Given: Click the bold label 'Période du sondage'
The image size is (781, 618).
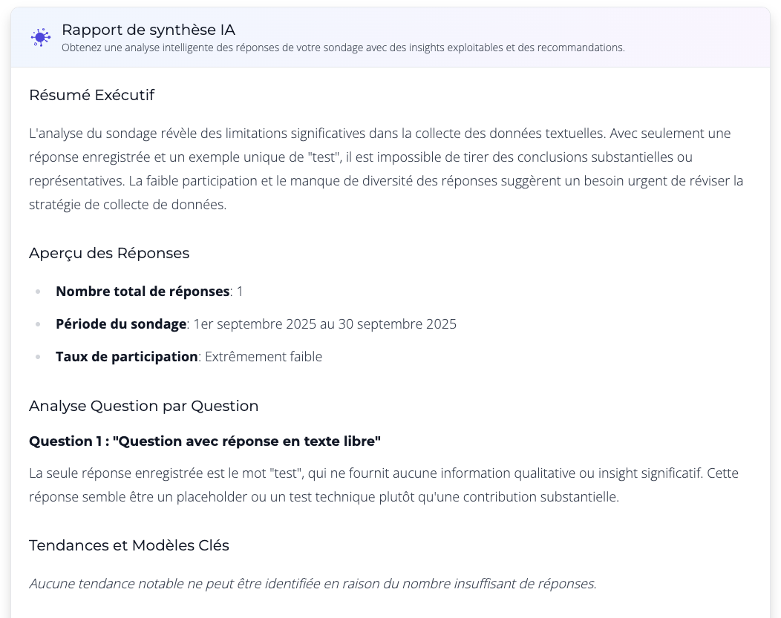Looking at the screenshot, I should [x=120, y=323].
